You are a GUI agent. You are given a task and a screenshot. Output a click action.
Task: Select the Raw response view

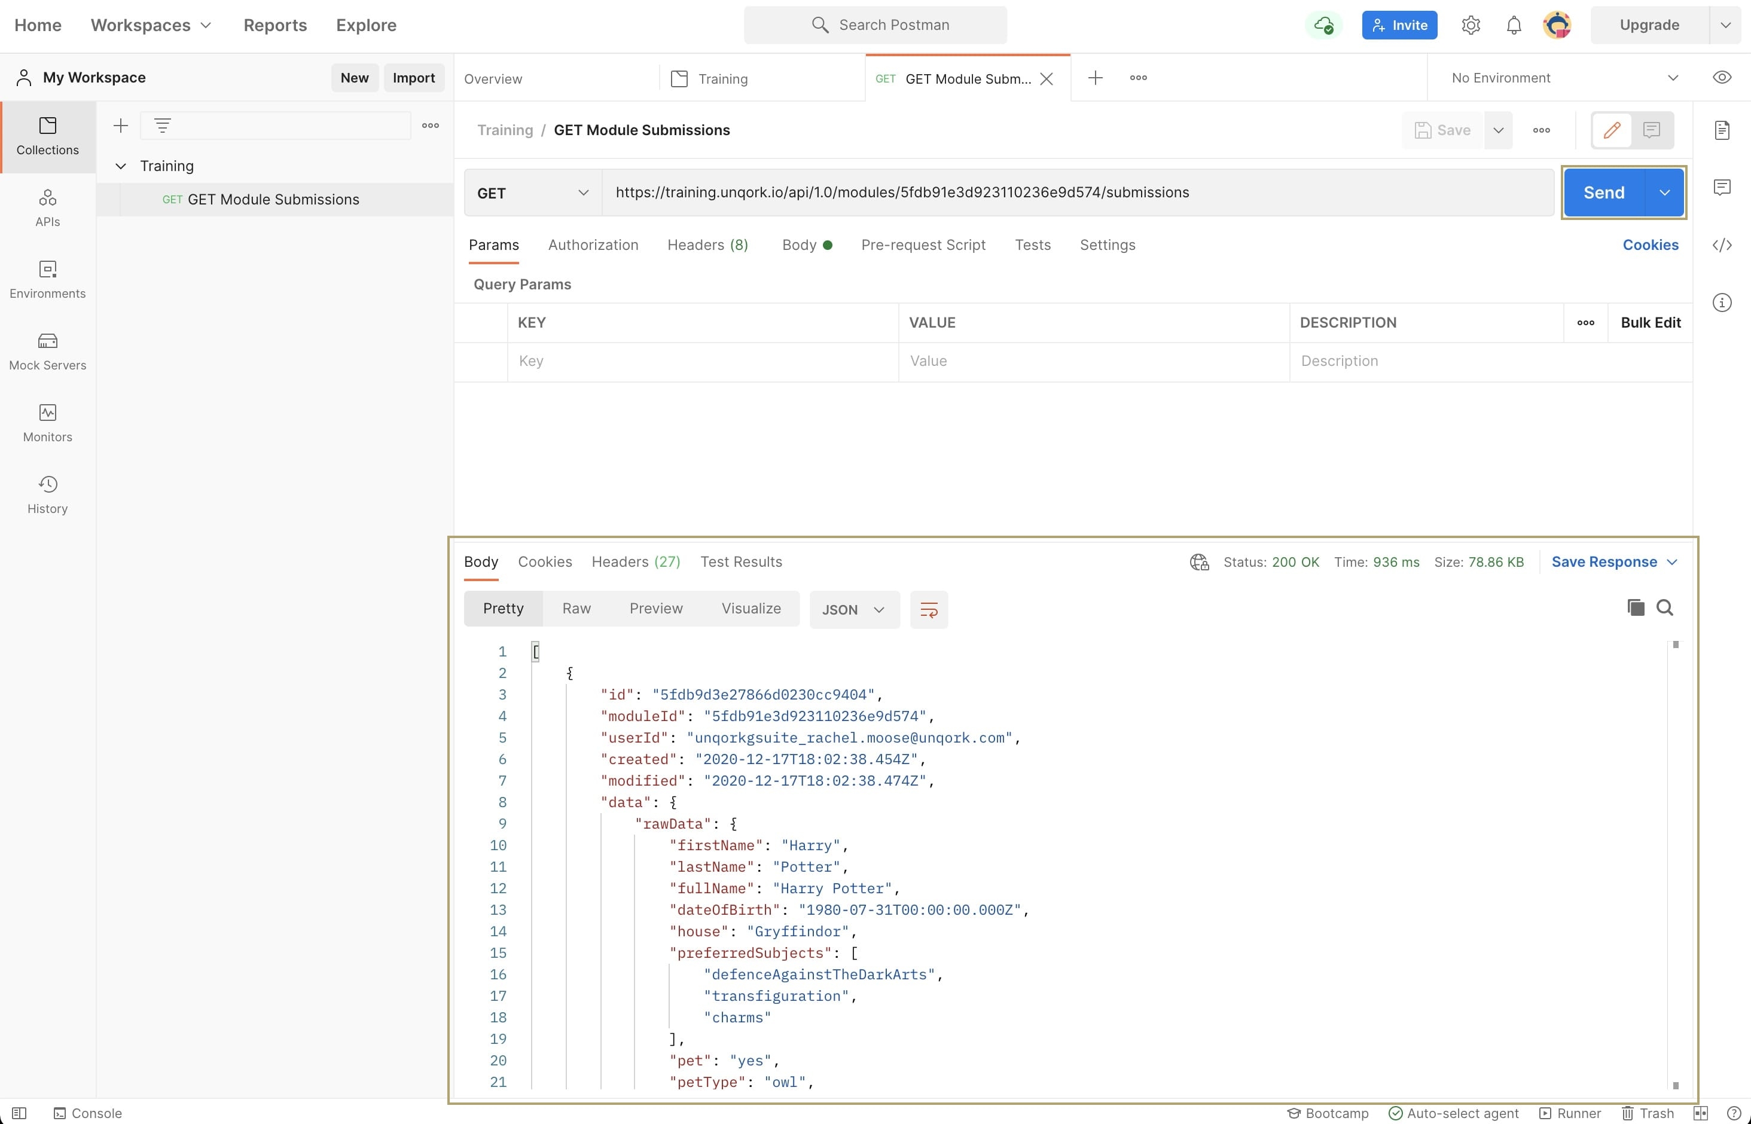576,609
